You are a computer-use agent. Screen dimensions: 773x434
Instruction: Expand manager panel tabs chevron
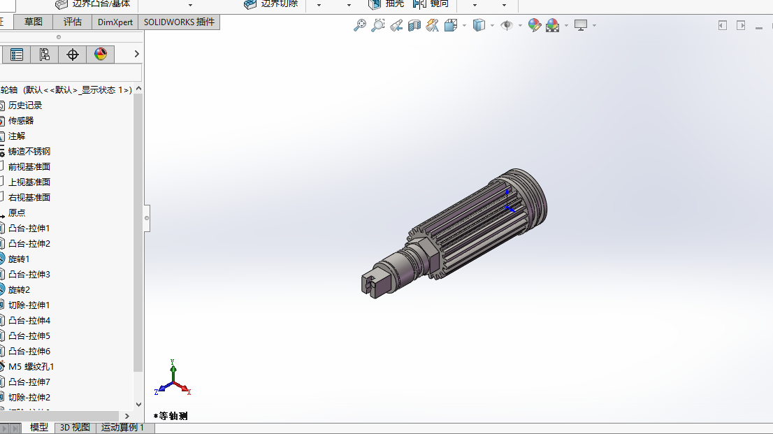[136, 54]
